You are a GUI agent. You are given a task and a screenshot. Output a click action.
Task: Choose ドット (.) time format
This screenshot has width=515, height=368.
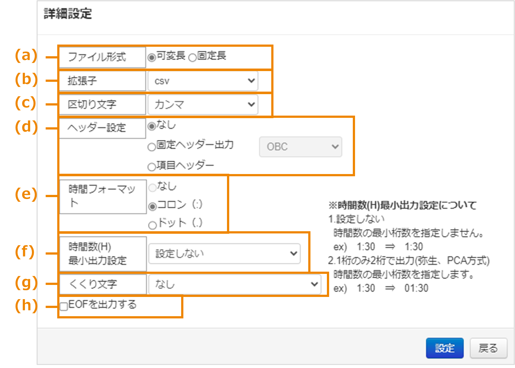(153, 224)
